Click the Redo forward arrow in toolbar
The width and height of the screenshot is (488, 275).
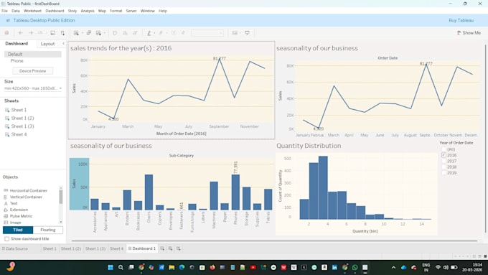coord(30,33)
